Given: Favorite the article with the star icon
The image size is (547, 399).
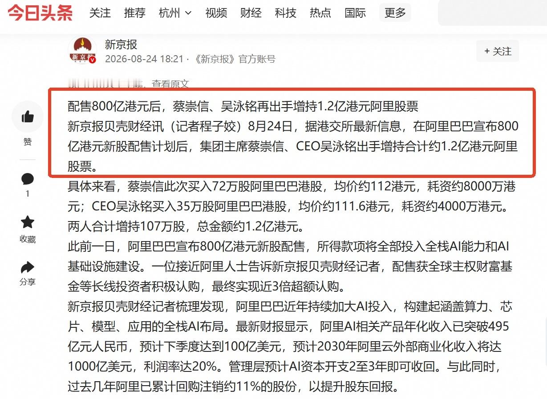Looking at the screenshot, I should pos(28,222).
